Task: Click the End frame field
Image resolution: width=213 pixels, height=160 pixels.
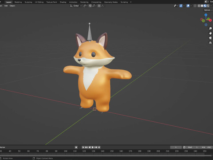Action: pos(206,147)
